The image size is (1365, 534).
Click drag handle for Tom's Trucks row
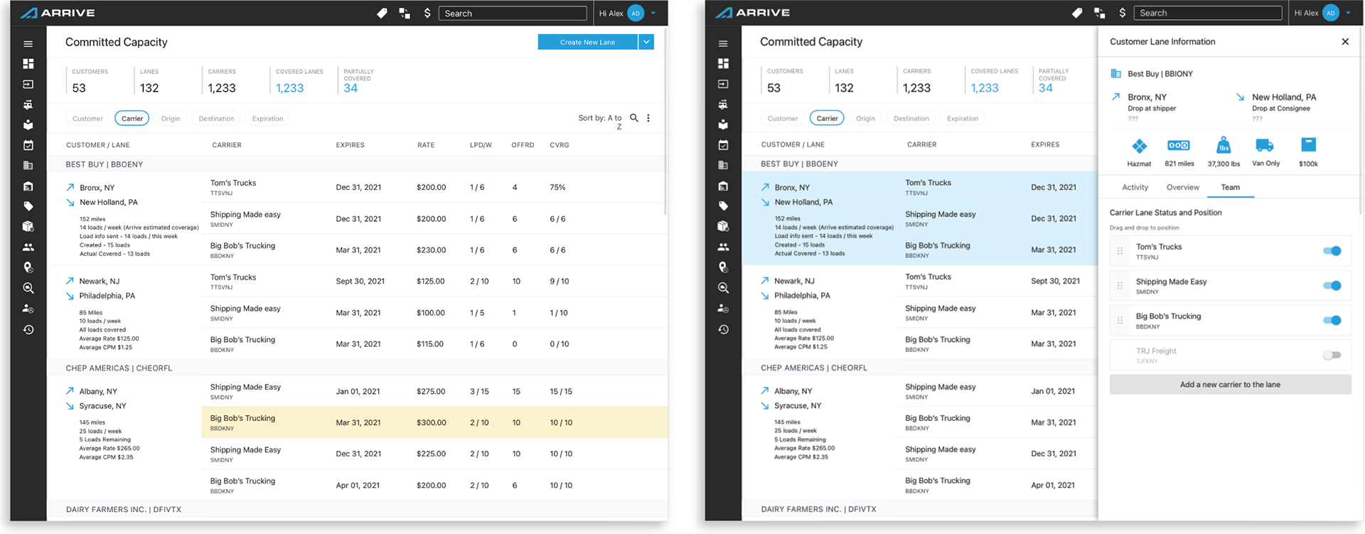coord(1120,251)
